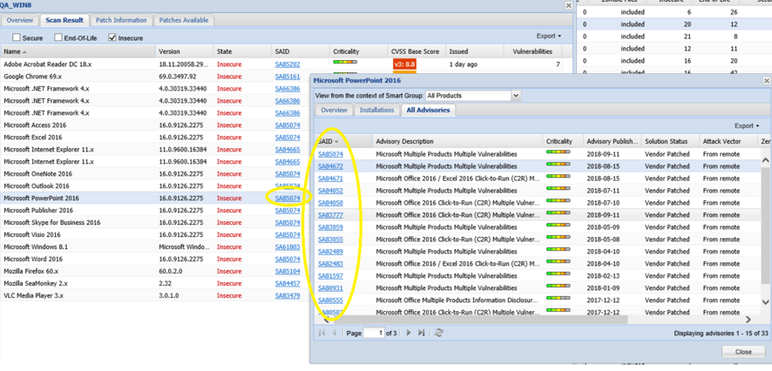
Task: Click 'Microsoft Office Multiple Products Information Disclosur' description
Action: [x=457, y=300]
